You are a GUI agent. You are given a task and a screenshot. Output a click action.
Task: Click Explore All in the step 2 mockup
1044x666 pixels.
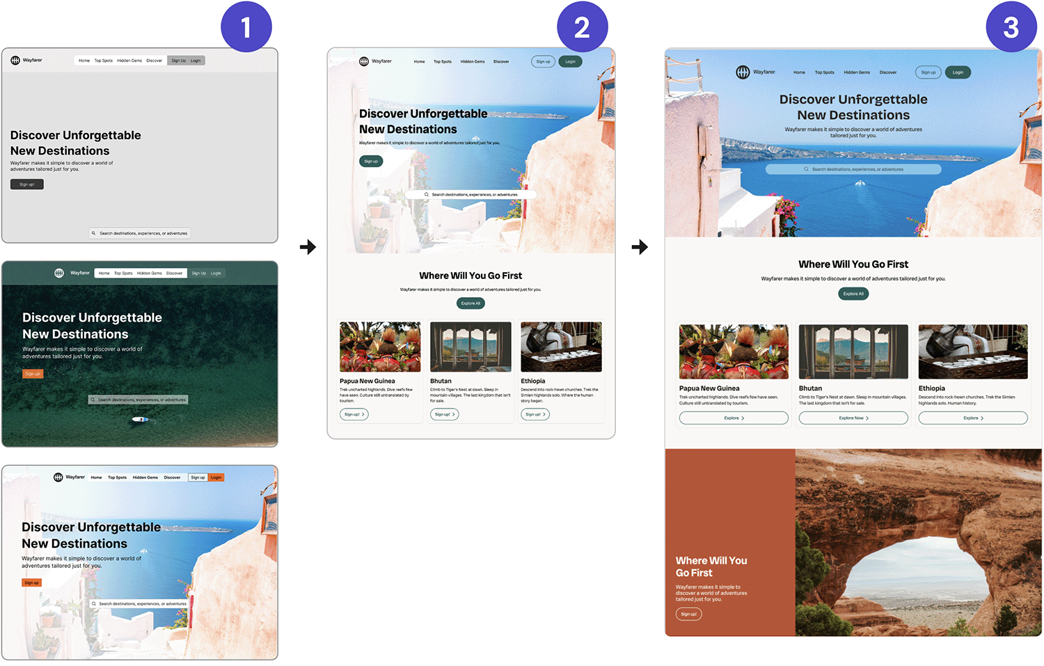coord(470,303)
